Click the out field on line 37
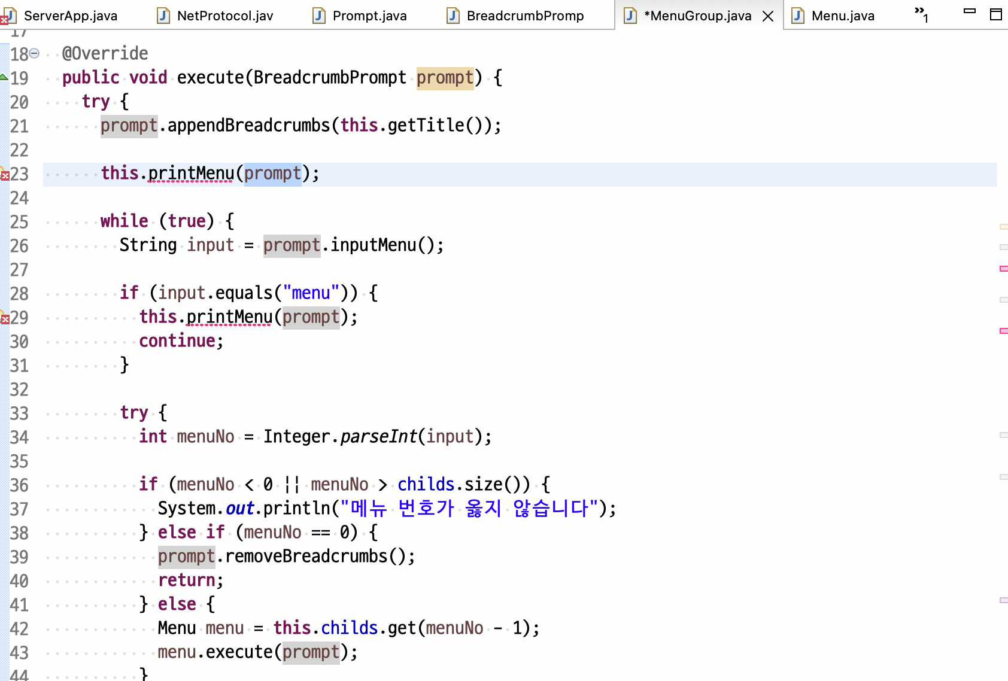Image resolution: width=1008 pixels, height=681 pixels. pos(240,509)
